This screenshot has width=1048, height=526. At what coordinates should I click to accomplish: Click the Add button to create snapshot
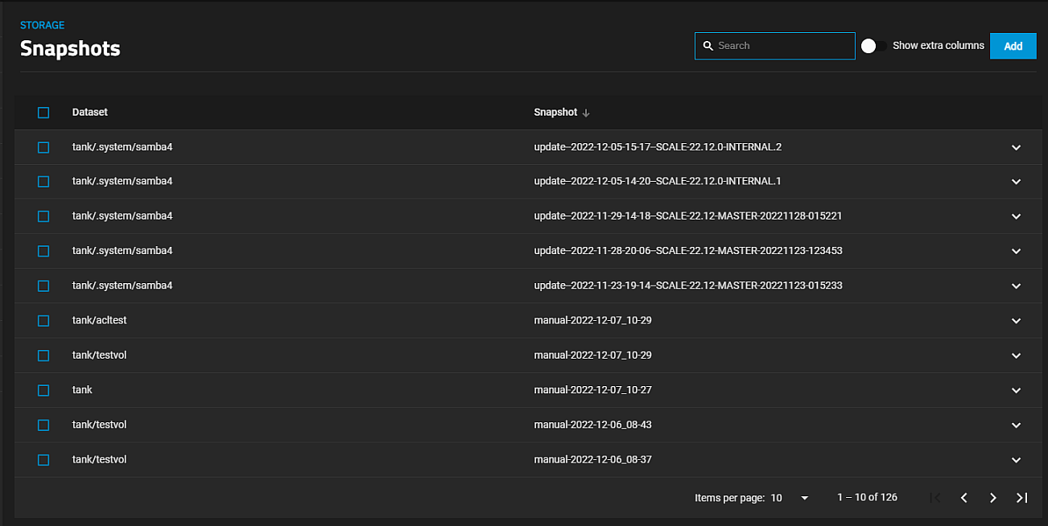pos(1013,46)
